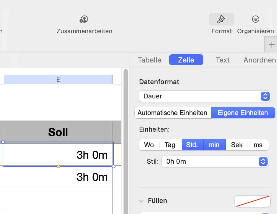Enable the Sek seconds unit
This screenshot has height=214, width=277.
click(237, 145)
